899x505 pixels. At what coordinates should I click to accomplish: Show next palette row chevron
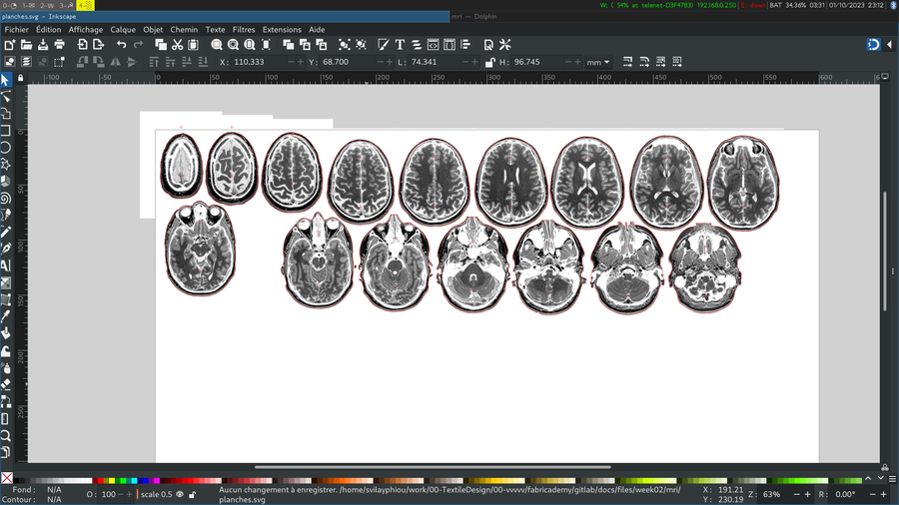click(x=881, y=479)
